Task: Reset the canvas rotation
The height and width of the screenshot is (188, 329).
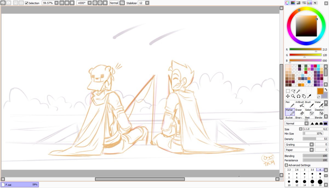Action: (105, 3)
